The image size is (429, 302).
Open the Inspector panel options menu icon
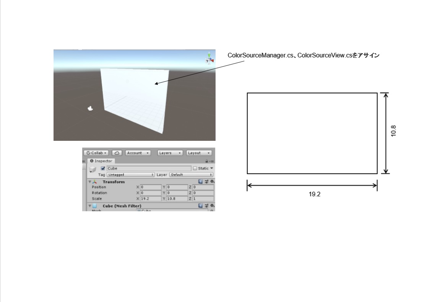[212, 161]
